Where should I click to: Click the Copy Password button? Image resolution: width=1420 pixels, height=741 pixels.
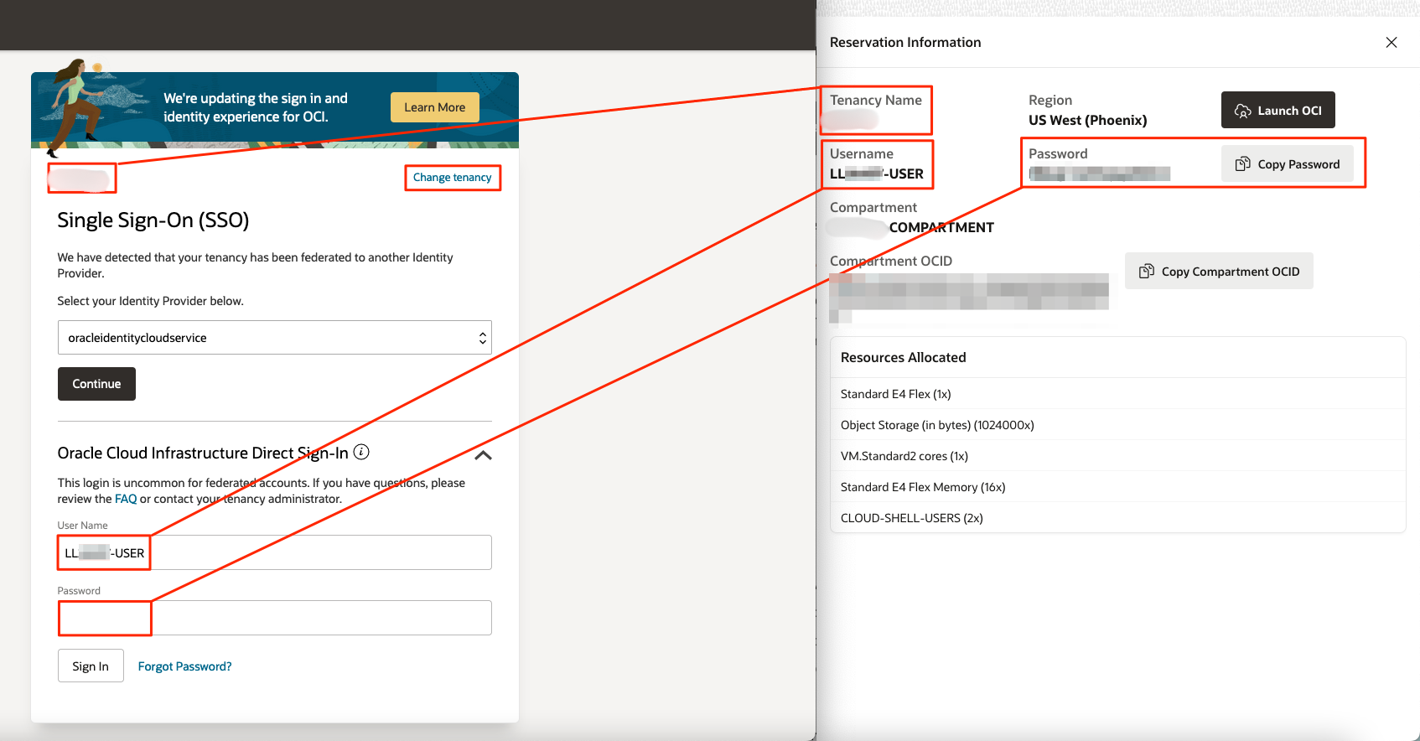point(1287,164)
